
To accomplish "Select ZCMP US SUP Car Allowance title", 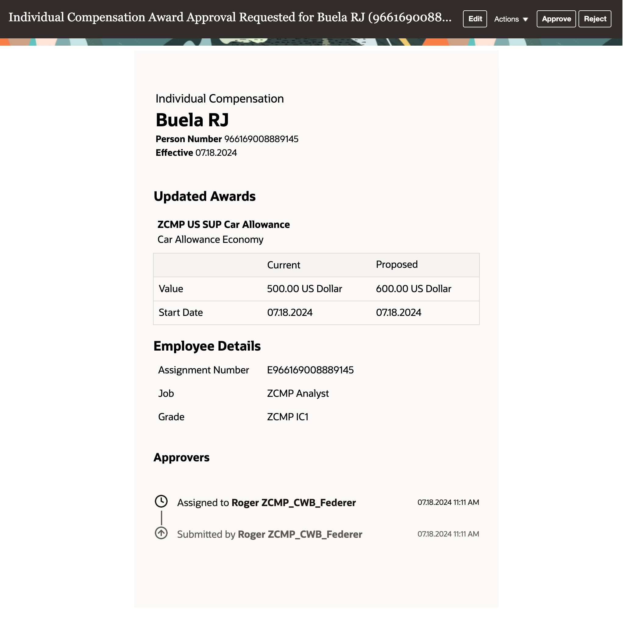I will coord(224,225).
